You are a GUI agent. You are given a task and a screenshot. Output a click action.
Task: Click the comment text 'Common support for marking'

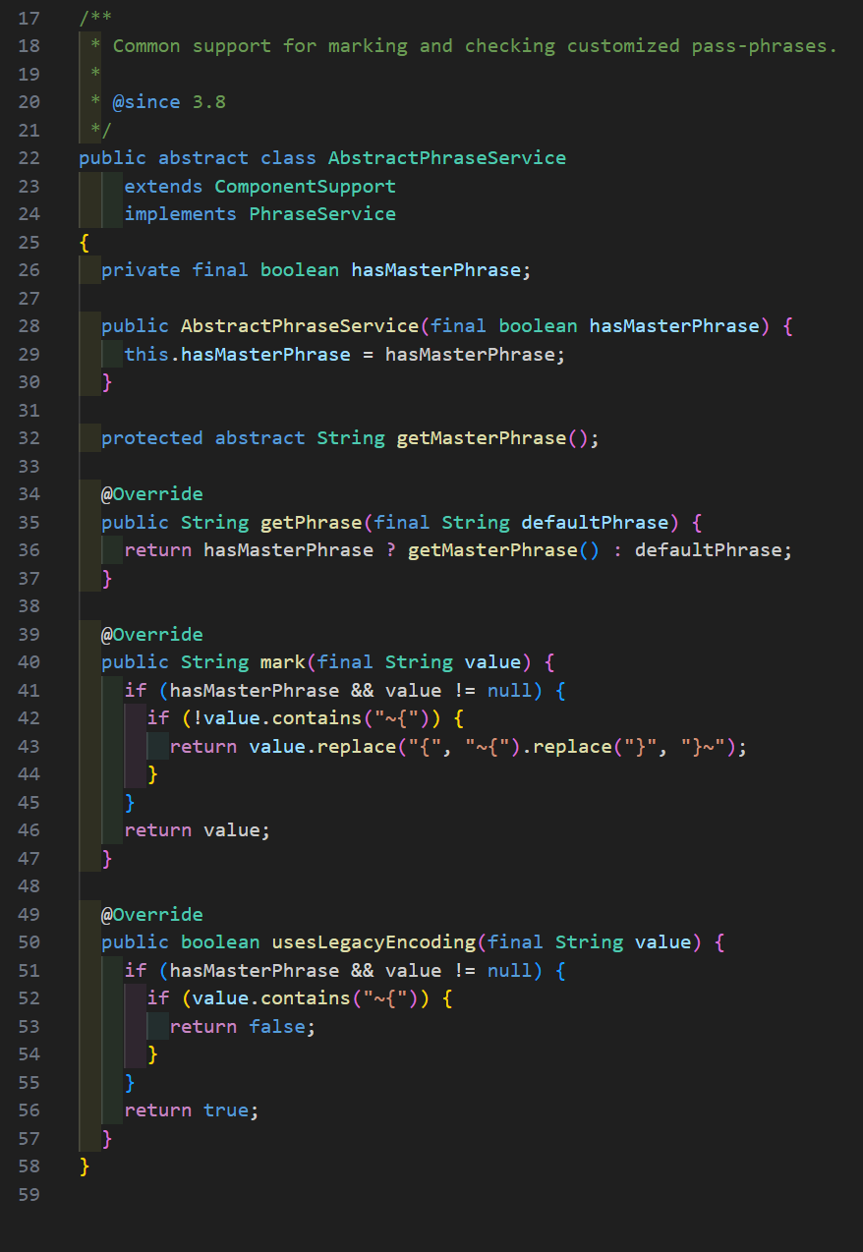tap(260, 46)
